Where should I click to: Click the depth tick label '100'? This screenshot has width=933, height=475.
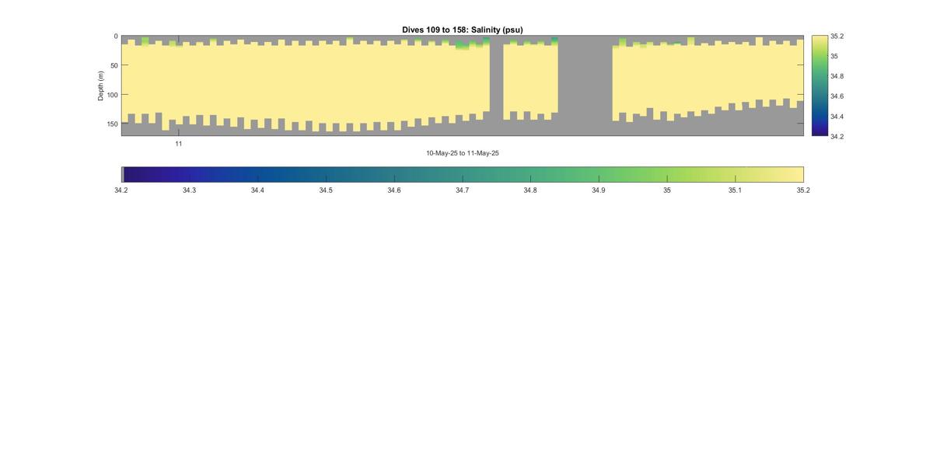coord(112,95)
